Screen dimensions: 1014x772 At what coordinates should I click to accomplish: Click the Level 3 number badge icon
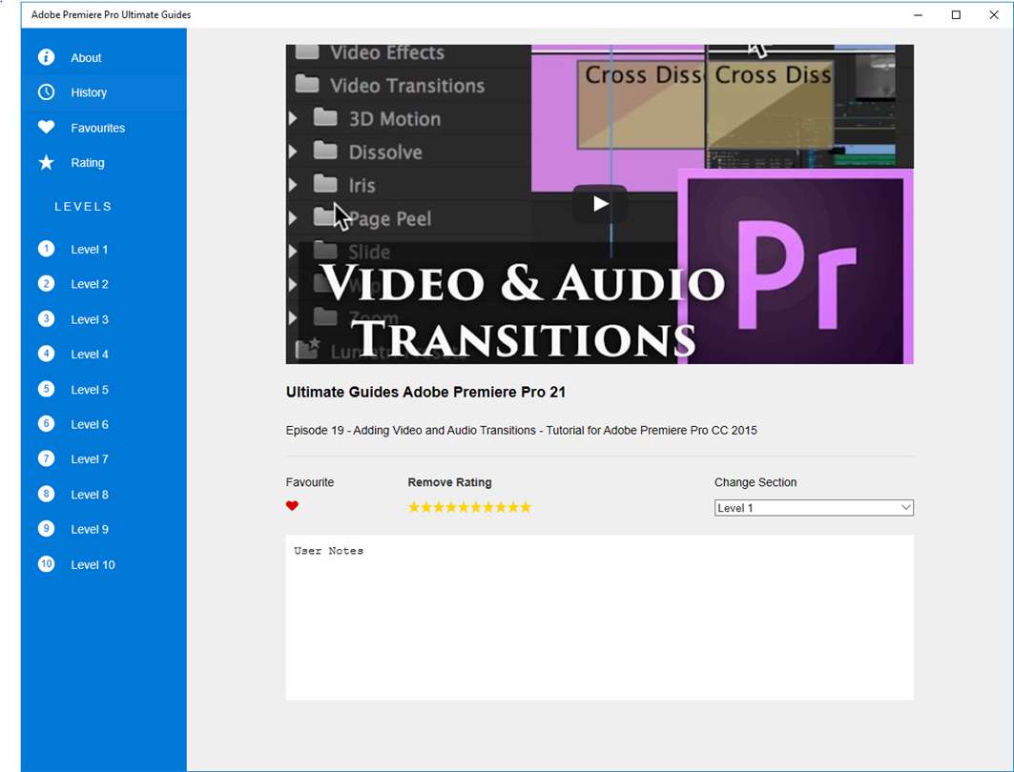click(x=46, y=318)
